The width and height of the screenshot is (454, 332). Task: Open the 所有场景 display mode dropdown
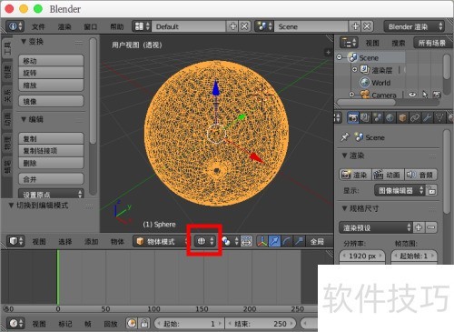(x=433, y=43)
